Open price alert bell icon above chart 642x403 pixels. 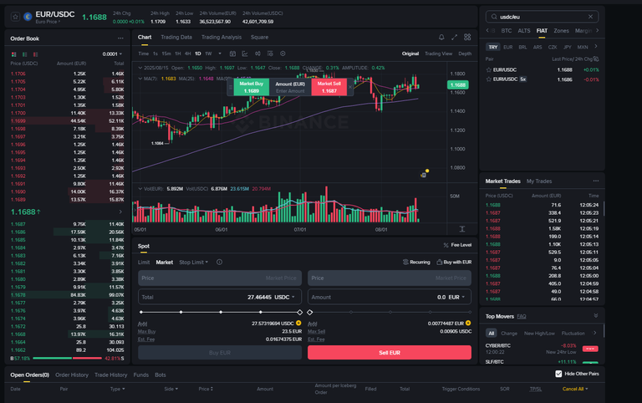click(441, 38)
